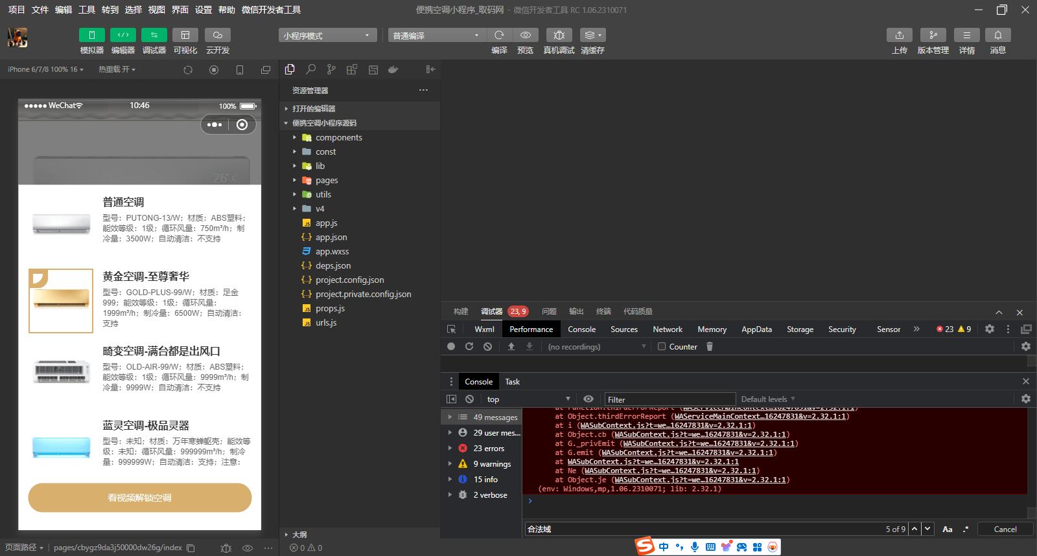This screenshot has height=556, width=1037.
Task: Toggle the live expression eye icon
Action: 588,399
